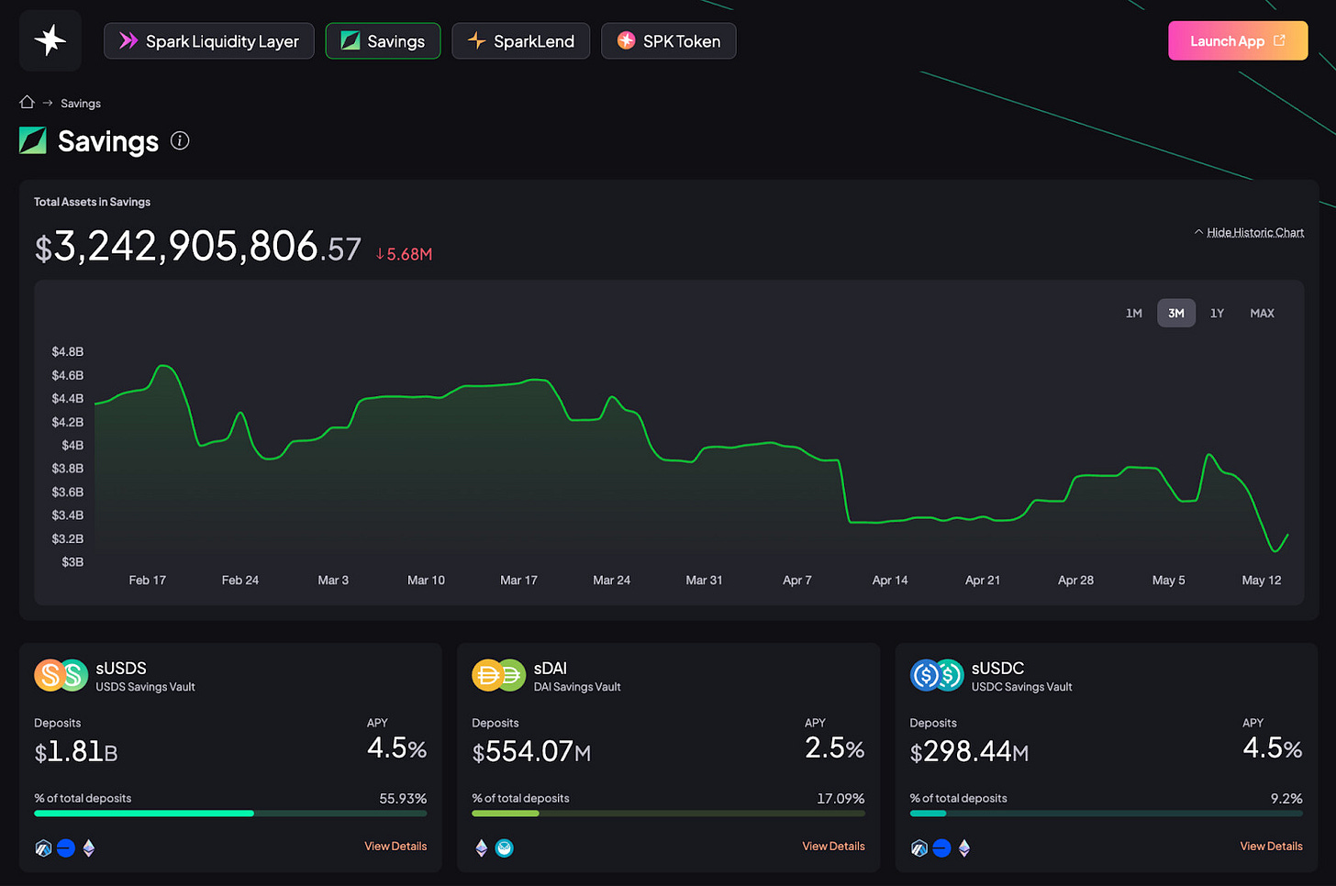Click Ethereum network icon in sUSDS card
This screenshot has height=886, width=1336.
[x=89, y=848]
